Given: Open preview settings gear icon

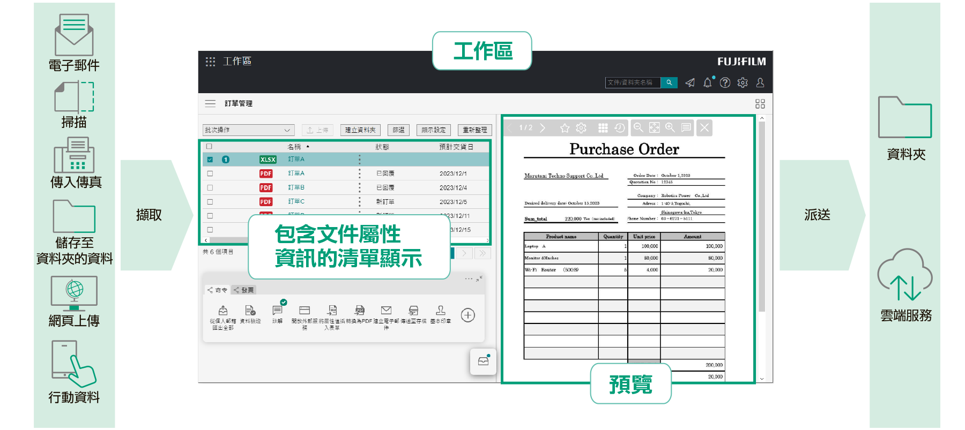Looking at the screenshot, I should (581, 128).
